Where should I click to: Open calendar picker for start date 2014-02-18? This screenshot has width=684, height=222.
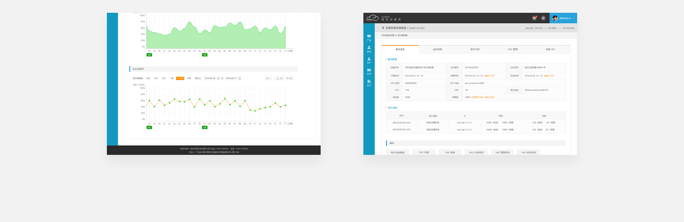tap(218, 78)
